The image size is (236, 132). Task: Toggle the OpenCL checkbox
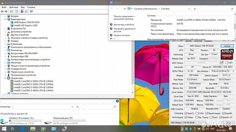(186, 113)
